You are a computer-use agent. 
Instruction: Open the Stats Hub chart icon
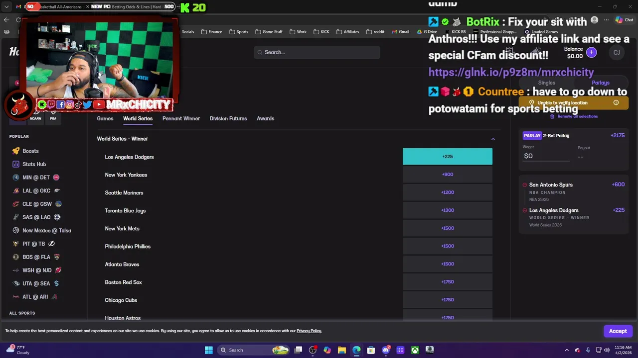(16, 164)
